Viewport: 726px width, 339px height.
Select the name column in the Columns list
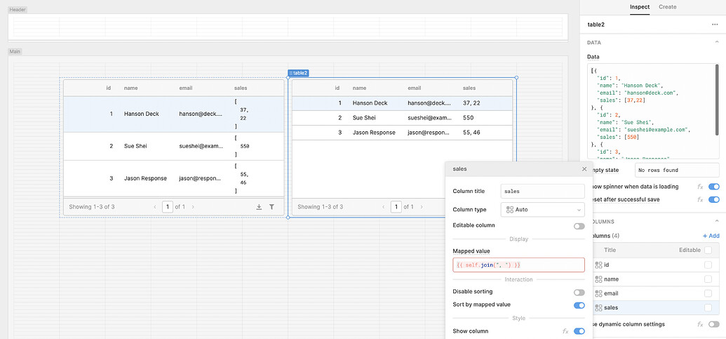click(656, 279)
